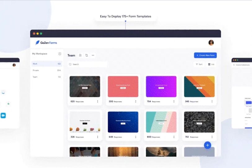
Task: Click the blue chat icon in left window
Action: [3, 115]
